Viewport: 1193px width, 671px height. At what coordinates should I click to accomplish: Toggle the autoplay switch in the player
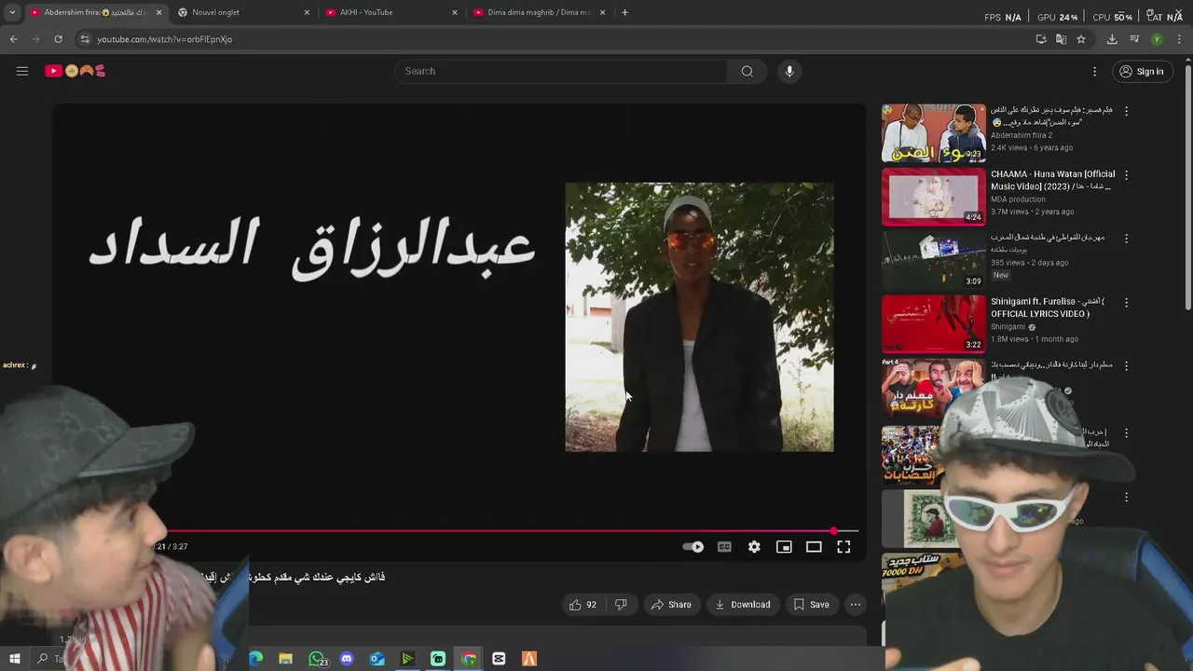[x=693, y=547]
